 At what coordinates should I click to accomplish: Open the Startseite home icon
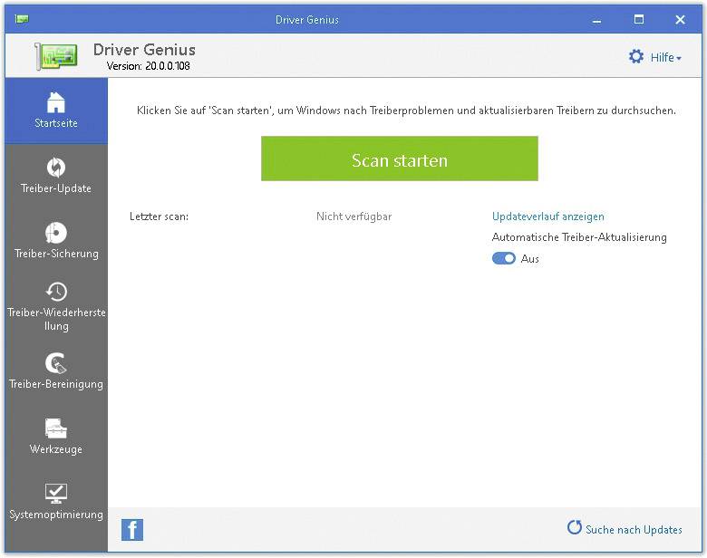[56, 101]
